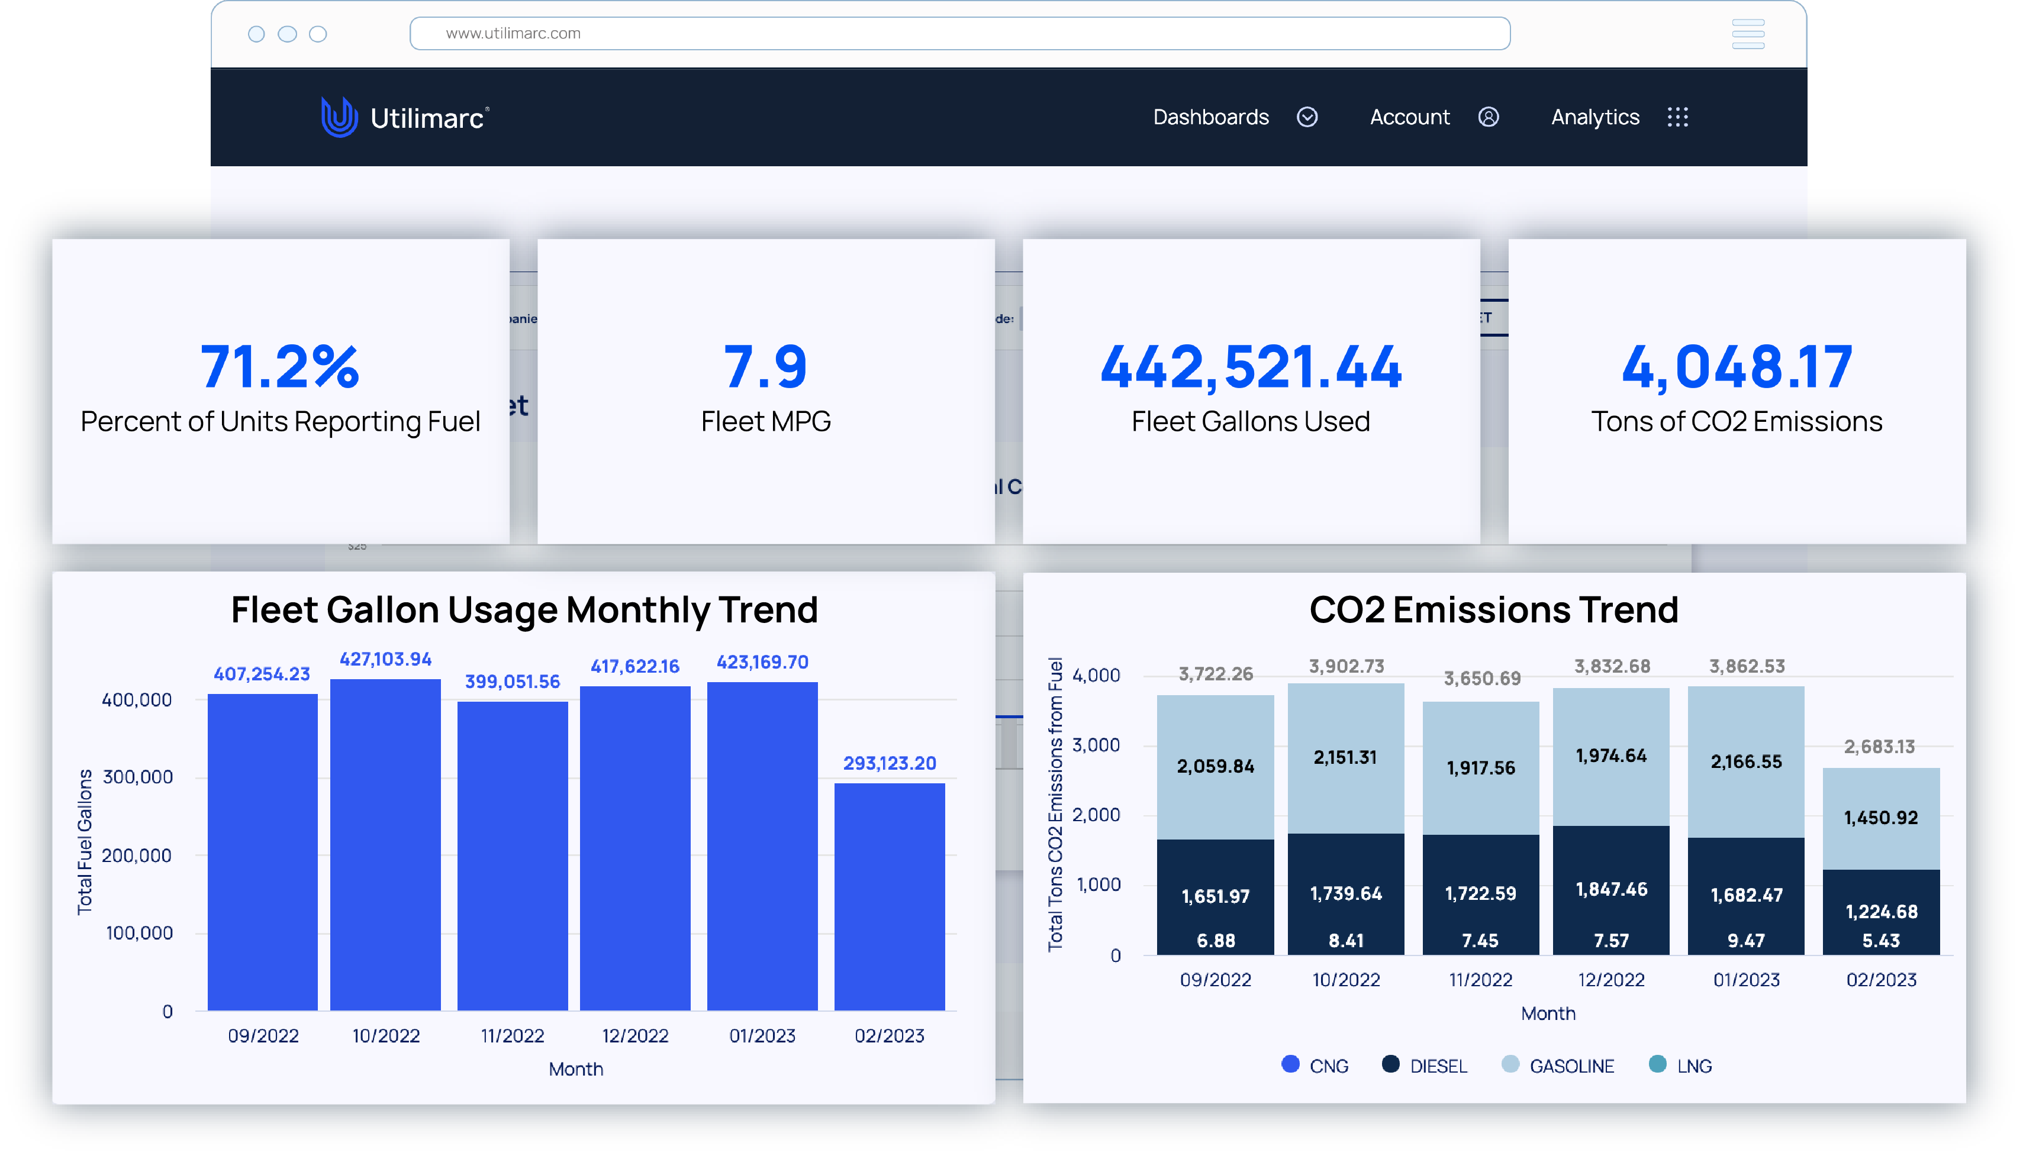2023x1159 pixels.
Task: Click the 3,722.26 total label above 09/2022
Action: point(1215,674)
